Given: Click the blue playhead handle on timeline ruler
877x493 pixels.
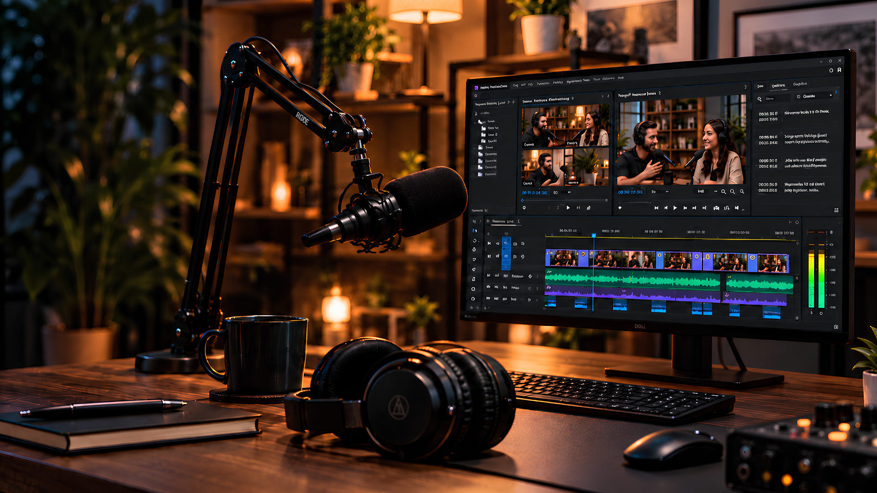Looking at the screenshot, I should click(594, 236).
